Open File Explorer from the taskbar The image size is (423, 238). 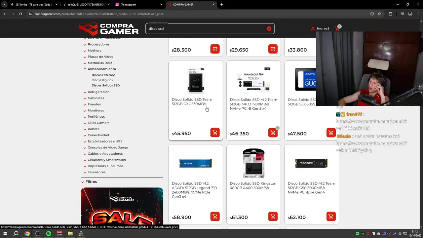point(70,234)
